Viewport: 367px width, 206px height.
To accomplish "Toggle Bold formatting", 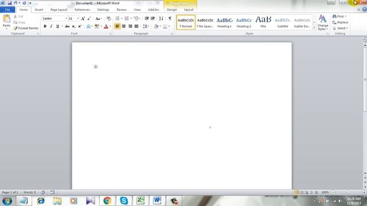I will click(45, 26).
